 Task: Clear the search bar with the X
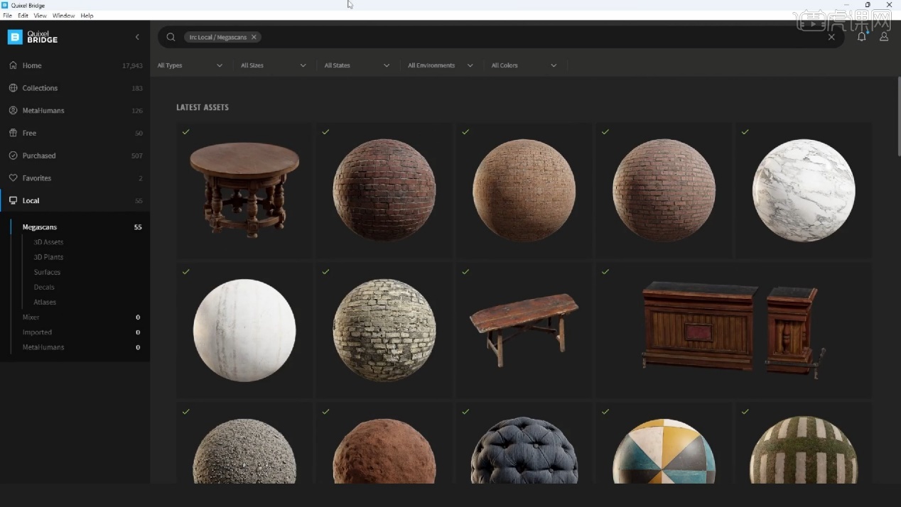[831, 37]
